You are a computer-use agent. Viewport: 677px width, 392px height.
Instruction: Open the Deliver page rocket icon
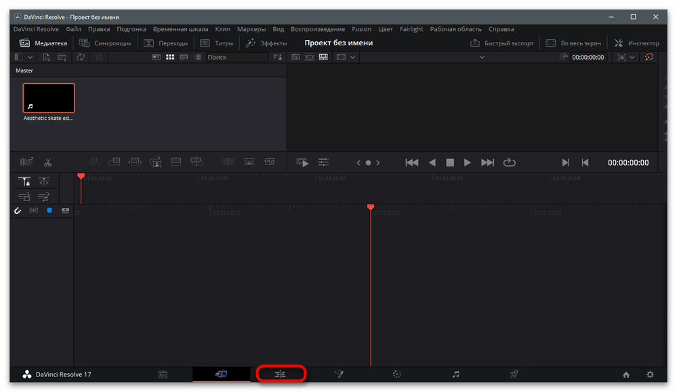[x=514, y=374]
